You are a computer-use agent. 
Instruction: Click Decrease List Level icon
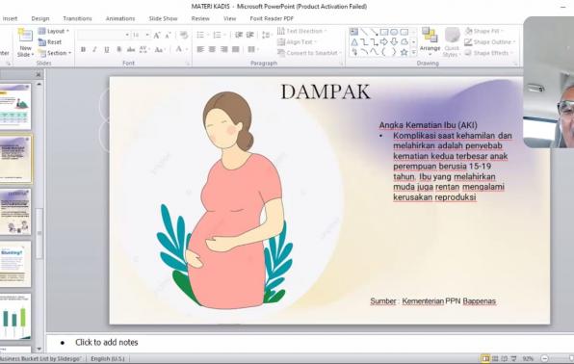click(239, 35)
